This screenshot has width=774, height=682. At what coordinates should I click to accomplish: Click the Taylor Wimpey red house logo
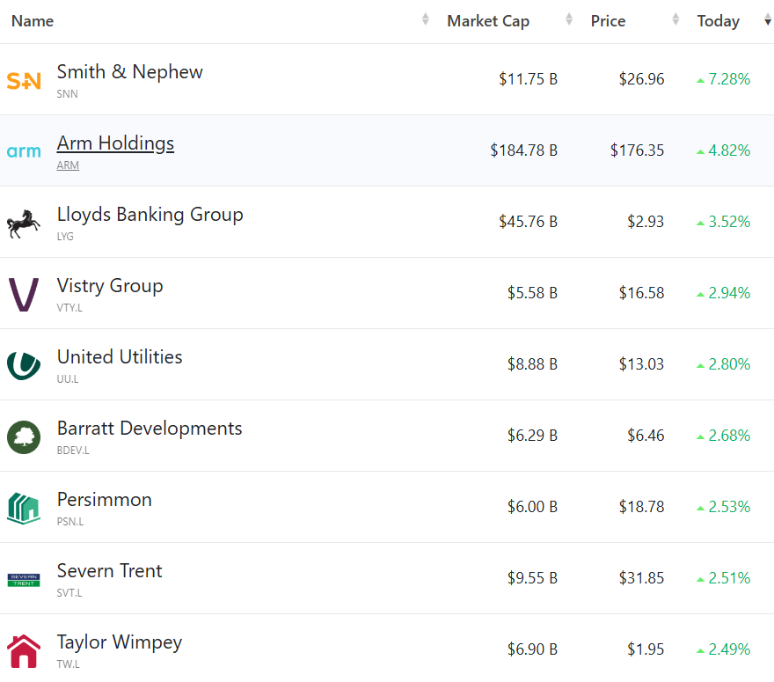pyautogui.click(x=24, y=651)
